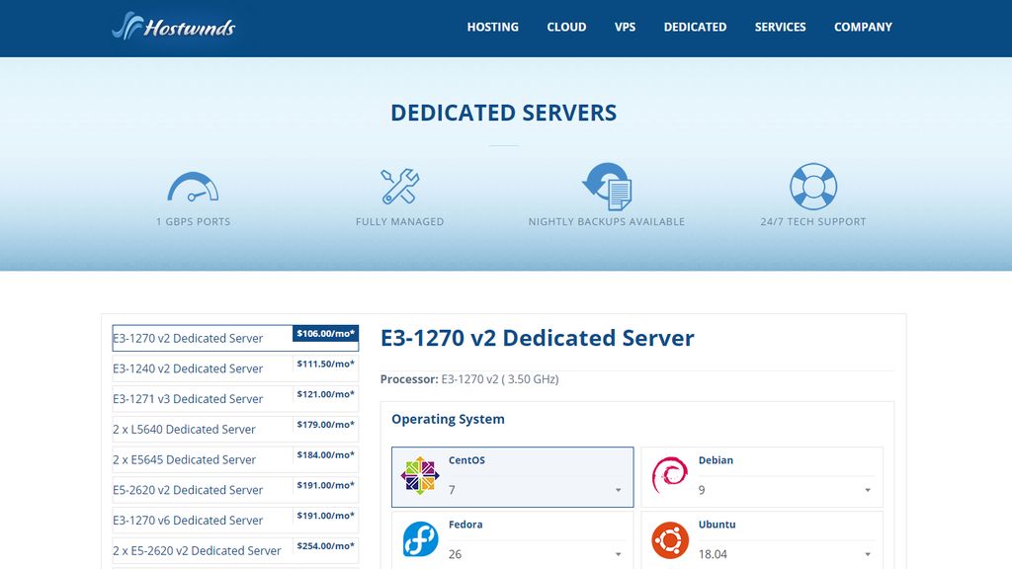This screenshot has width=1012, height=569.
Task: Select Fedora 26 as operating system
Action: click(512, 539)
